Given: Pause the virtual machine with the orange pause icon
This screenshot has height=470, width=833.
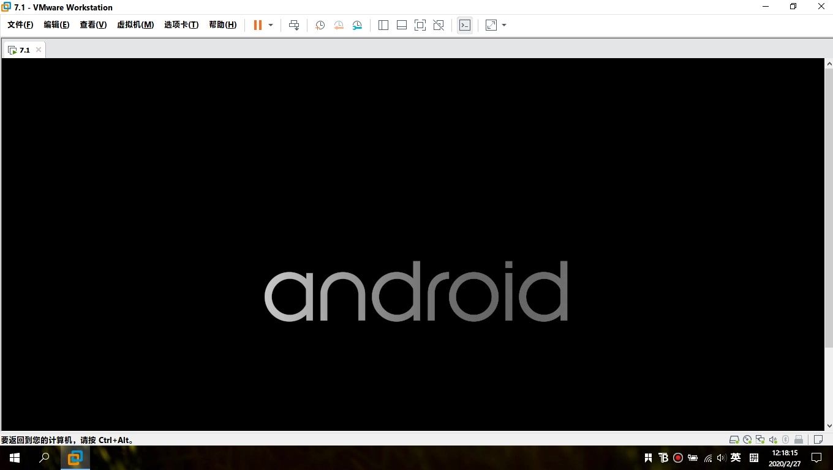Looking at the screenshot, I should click(258, 25).
